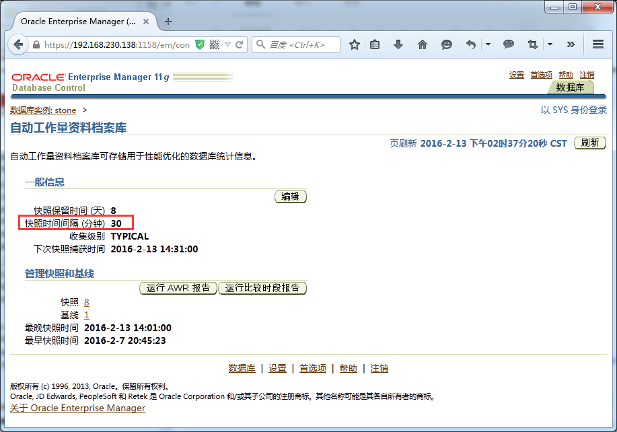This screenshot has height=432, width=617.
Task: Open the downloads arrow icon
Action: click(398, 44)
